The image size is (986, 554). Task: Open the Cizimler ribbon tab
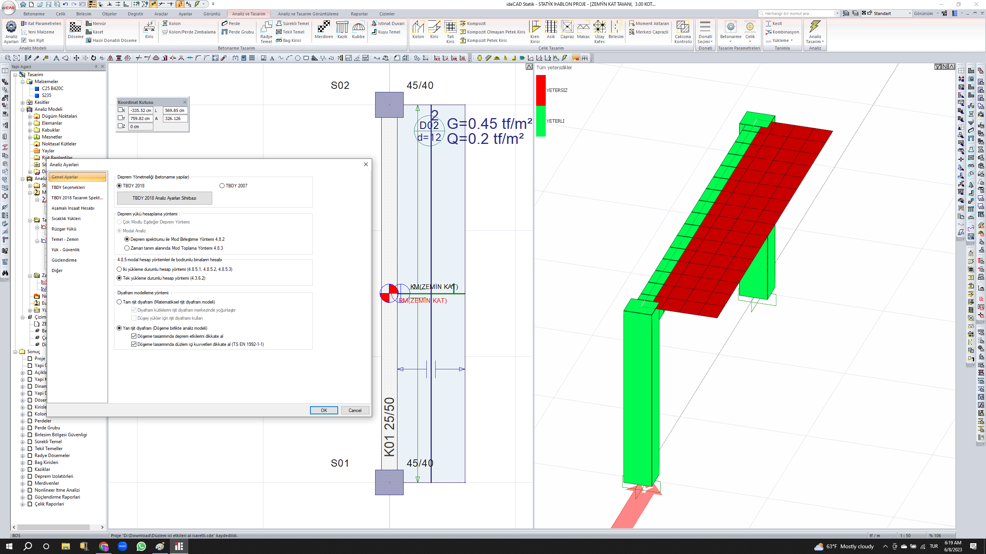(387, 14)
